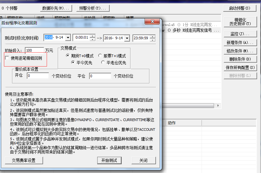Screen dimensions: 261x173
Task: Select the 期货T+0模式 radio button
Action: point(68,56)
